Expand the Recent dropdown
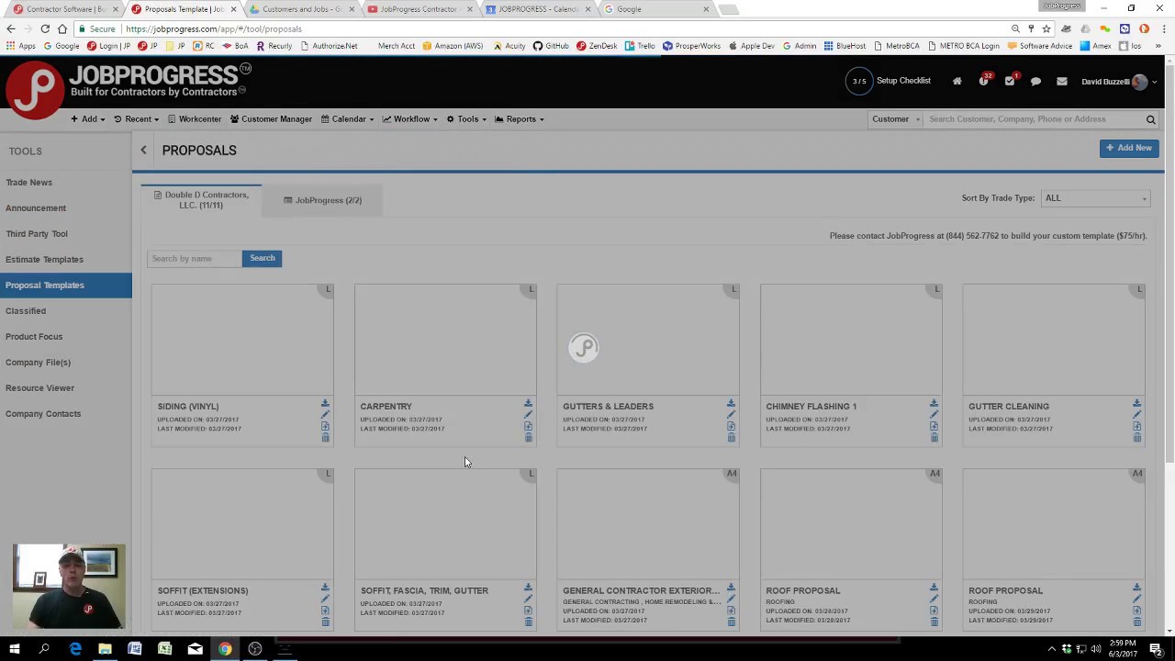Image resolution: width=1175 pixels, height=661 pixels. (137, 119)
